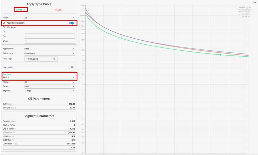258x155 pixels.
Task: Click the red gas legend entry
Action: [x=244, y=14]
